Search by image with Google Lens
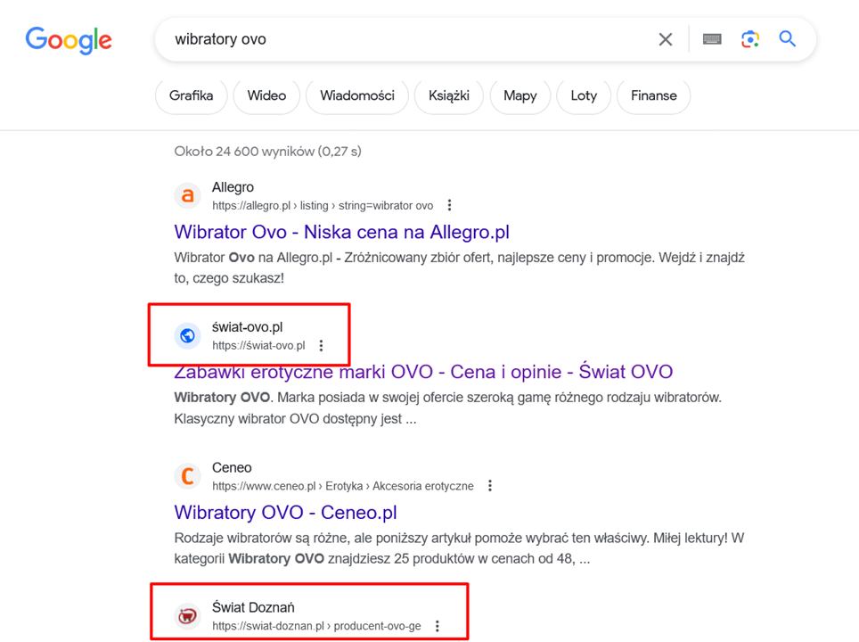 (x=750, y=39)
